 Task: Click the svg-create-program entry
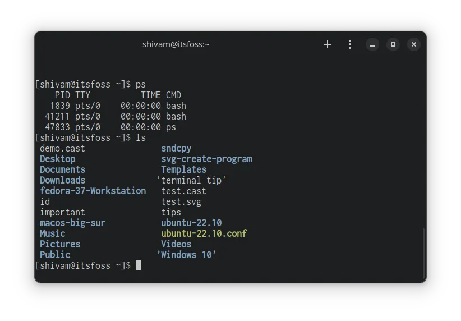point(206,159)
